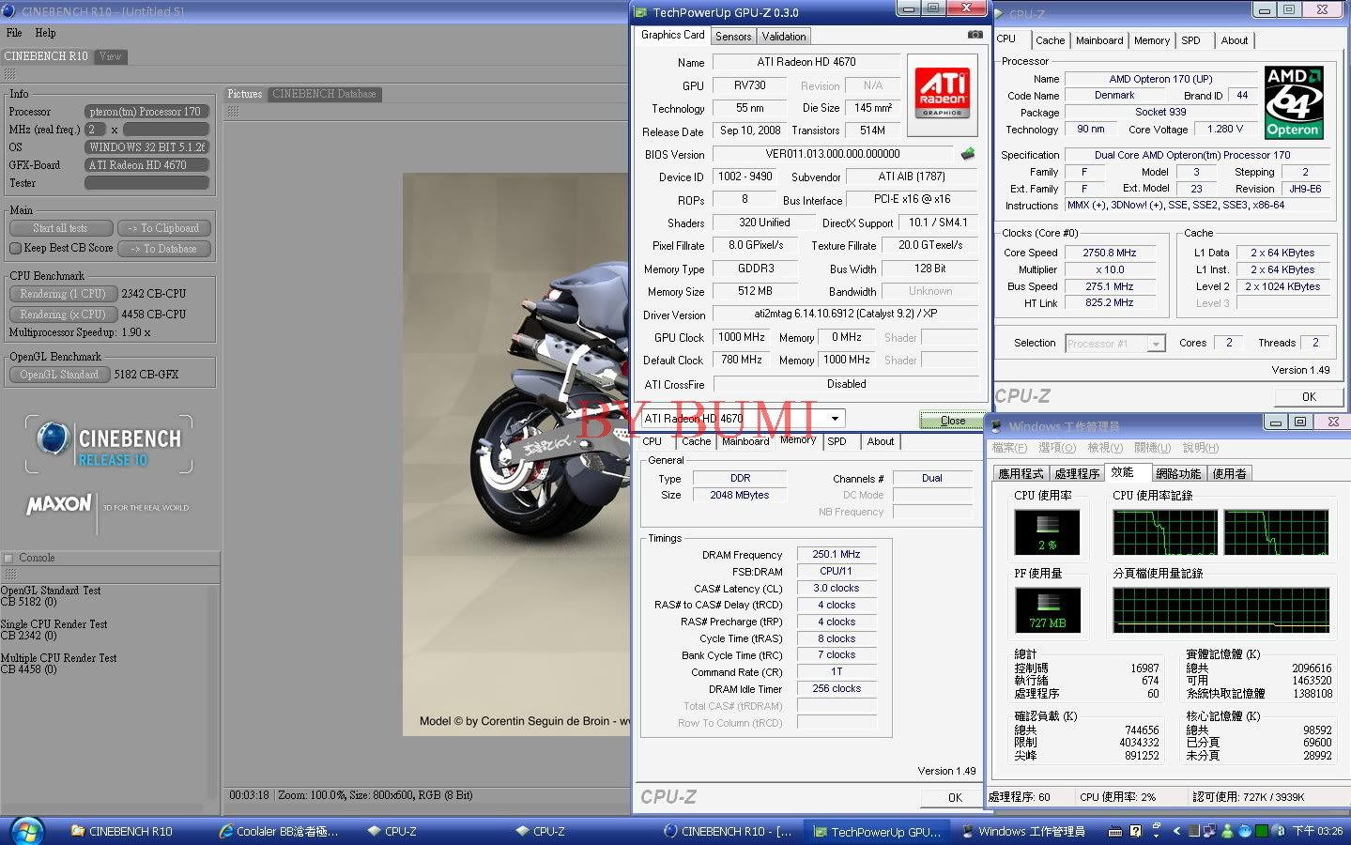Click the BIOS save chip icon in GPU-Z

tap(968, 153)
